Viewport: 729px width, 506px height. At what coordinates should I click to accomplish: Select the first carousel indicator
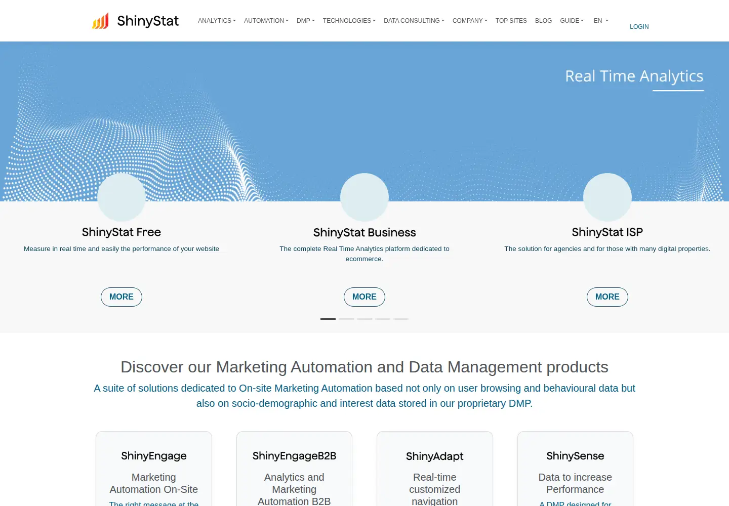pos(328,319)
